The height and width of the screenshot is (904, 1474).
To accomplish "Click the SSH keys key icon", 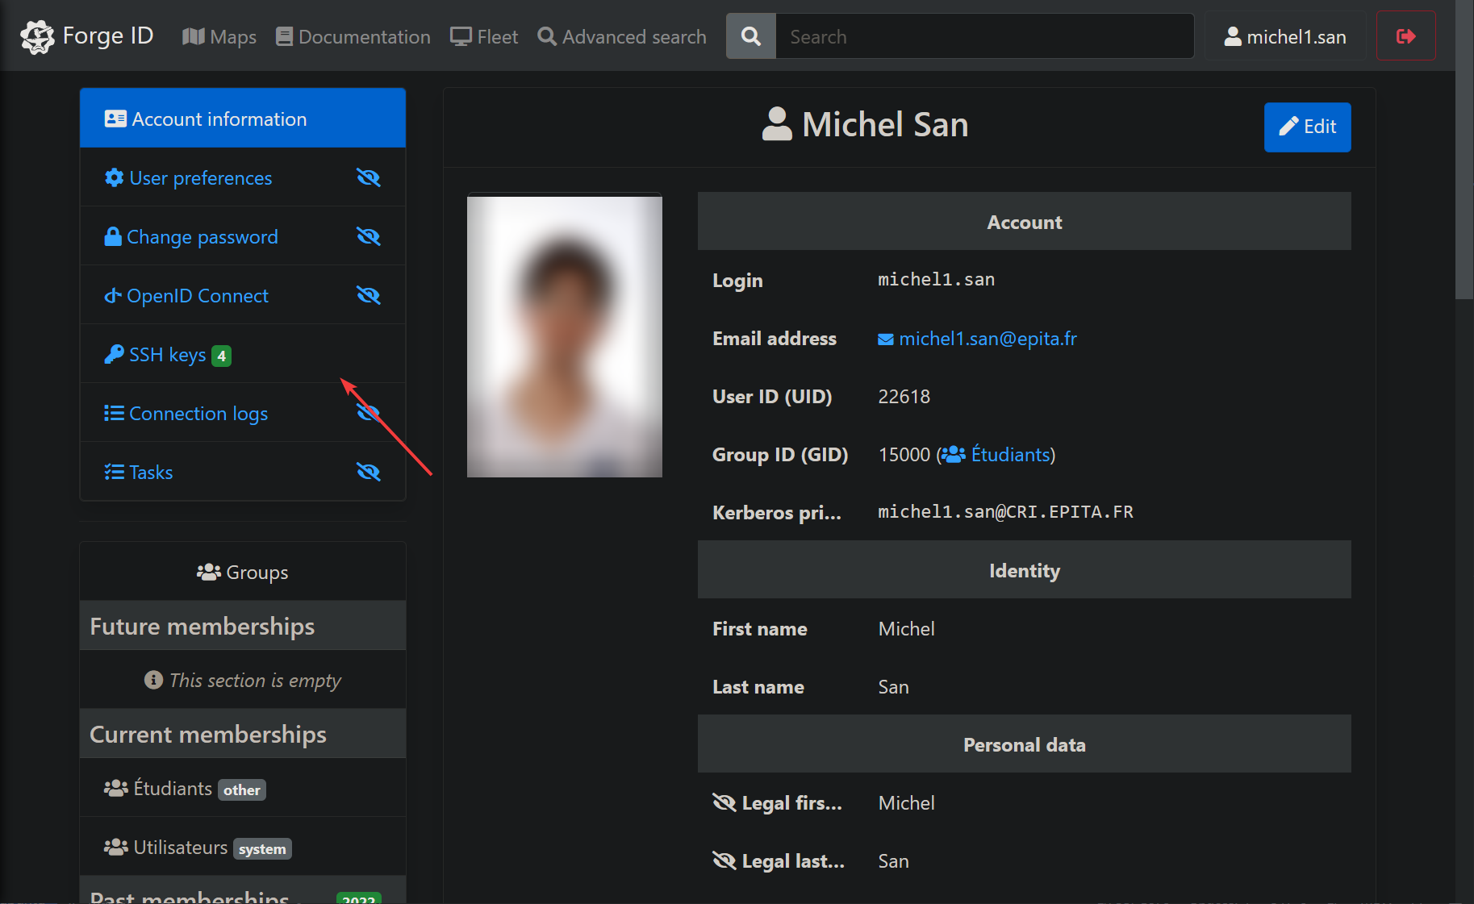I will coord(114,355).
